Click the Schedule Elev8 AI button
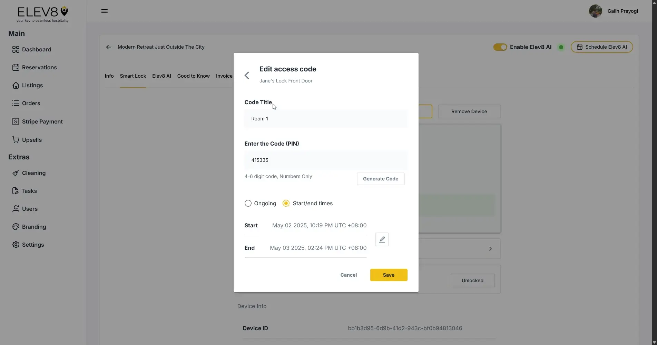 (x=601, y=47)
